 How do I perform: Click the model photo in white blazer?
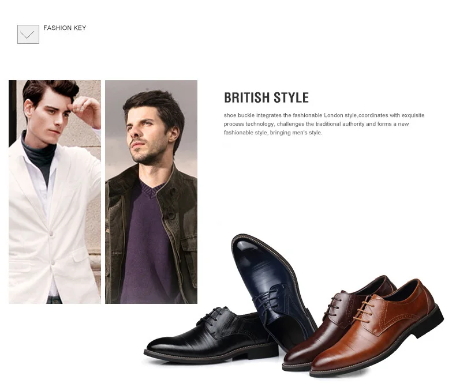(x=55, y=191)
